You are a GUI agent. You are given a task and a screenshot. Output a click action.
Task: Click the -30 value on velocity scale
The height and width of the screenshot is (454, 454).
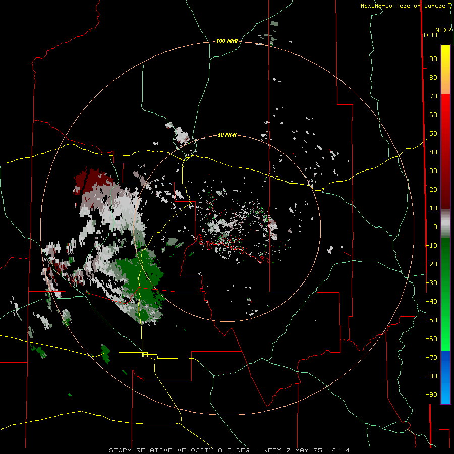pos(431,283)
